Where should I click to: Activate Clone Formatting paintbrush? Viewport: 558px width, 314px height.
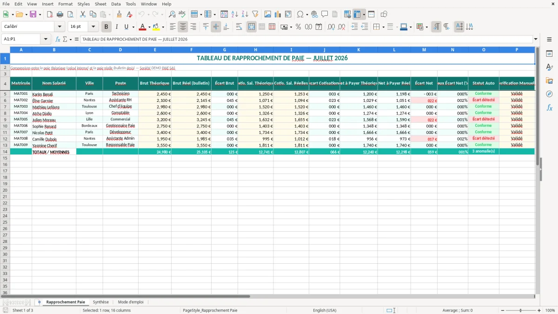(119, 14)
